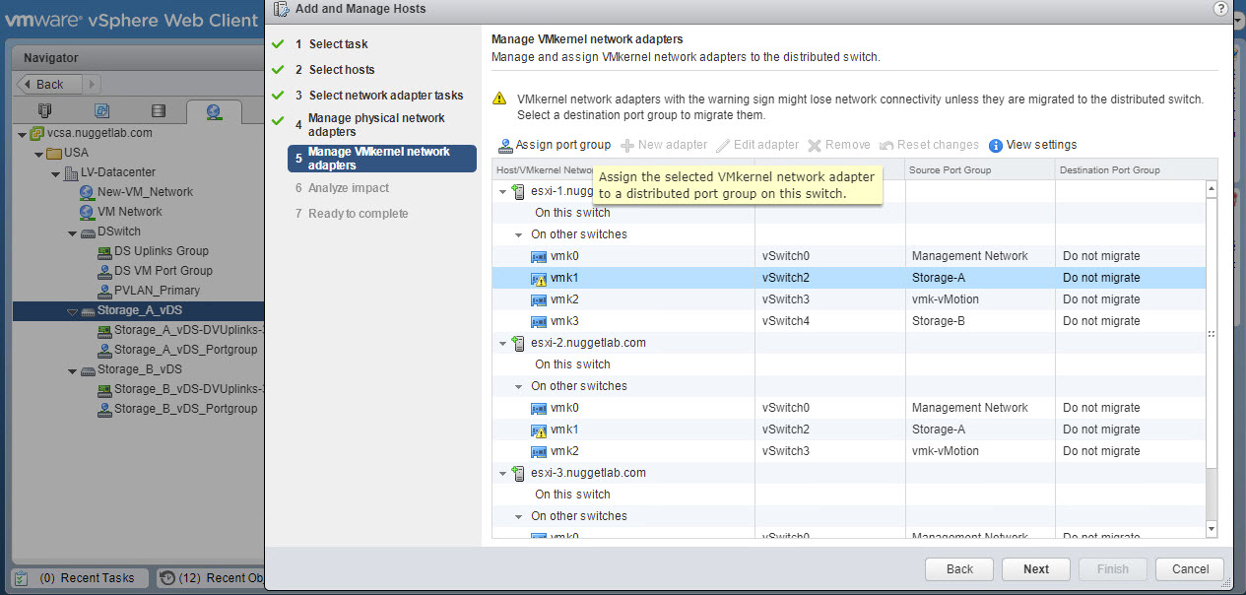
Task: Click Assign port group toolbar button
Action: coord(555,145)
